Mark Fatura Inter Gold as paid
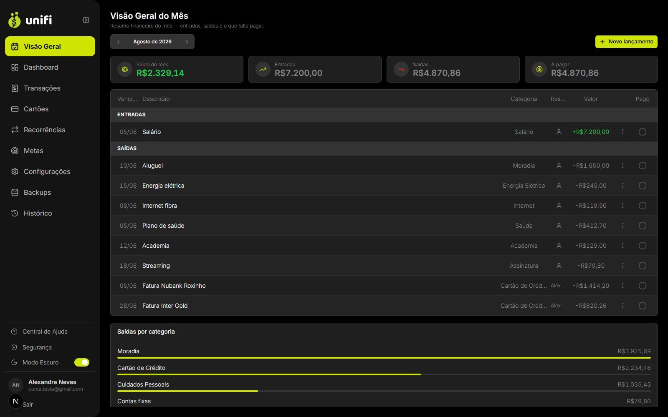 click(643, 306)
